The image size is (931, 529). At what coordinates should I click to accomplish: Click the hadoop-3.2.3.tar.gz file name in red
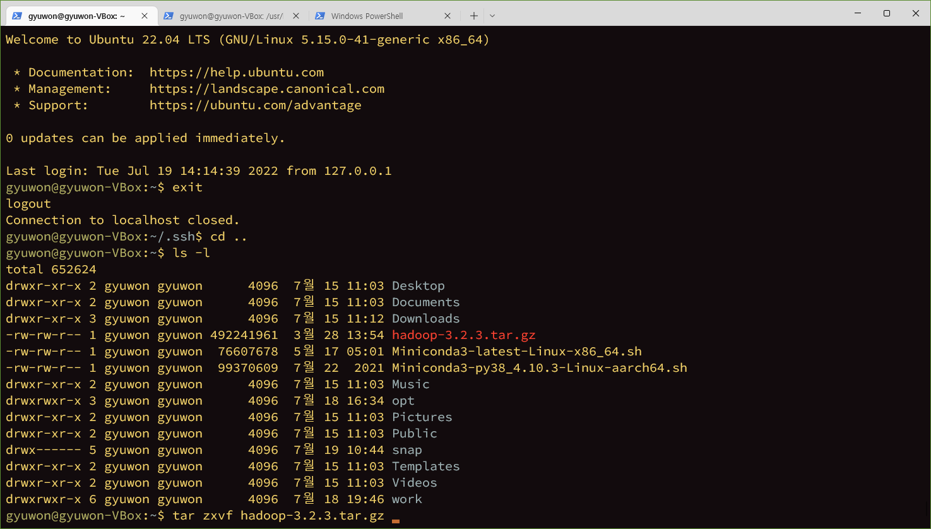[x=464, y=335]
